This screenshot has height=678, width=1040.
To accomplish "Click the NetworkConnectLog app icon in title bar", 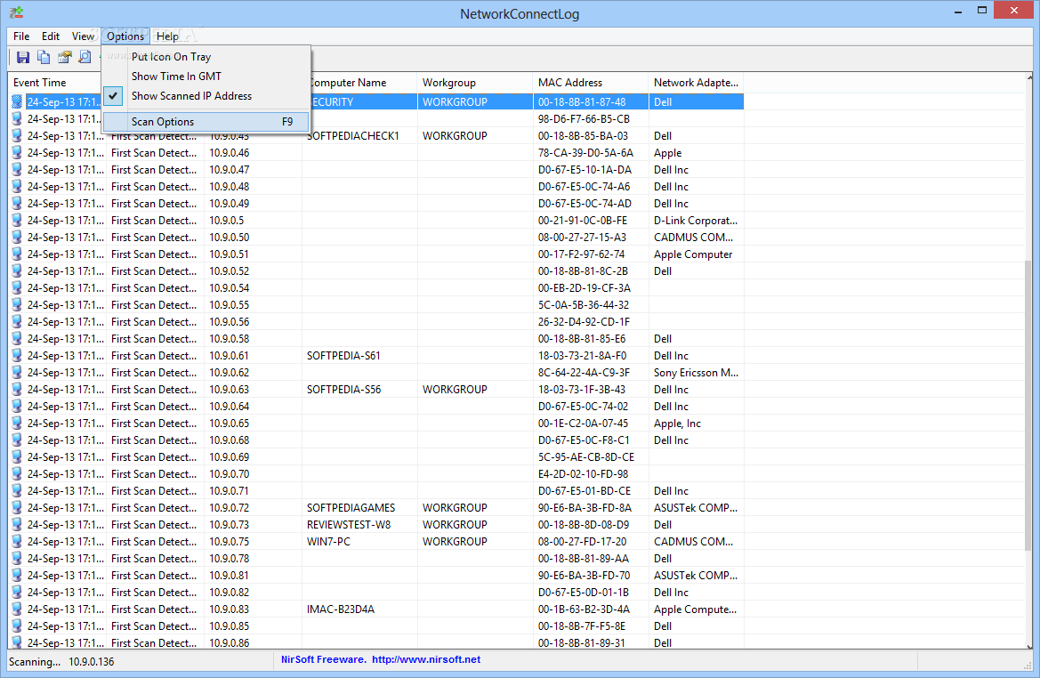I will coord(17,12).
